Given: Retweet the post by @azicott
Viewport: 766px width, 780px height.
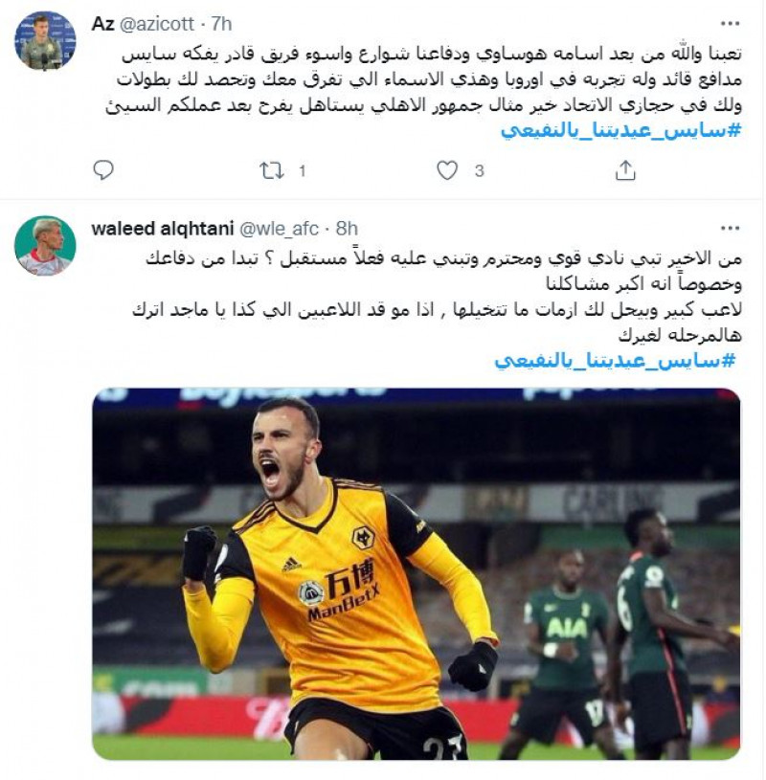Looking at the screenshot, I should click(271, 170).
